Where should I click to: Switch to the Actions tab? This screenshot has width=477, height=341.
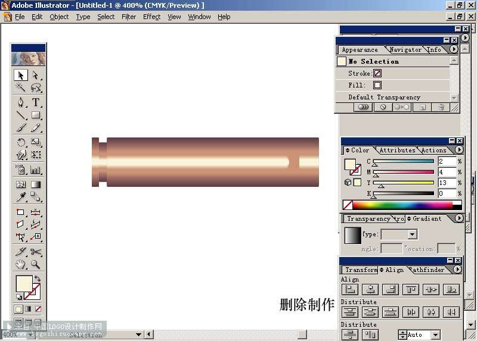click(434, 150)
